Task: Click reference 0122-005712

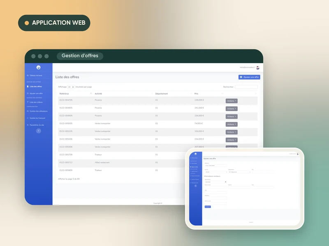Action: coord(66,162)
